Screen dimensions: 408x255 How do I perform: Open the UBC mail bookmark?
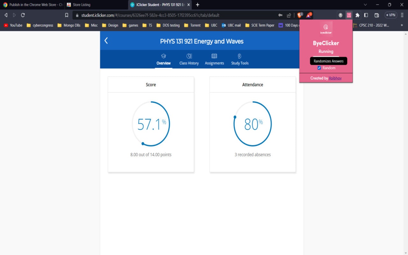click(231, 25)
